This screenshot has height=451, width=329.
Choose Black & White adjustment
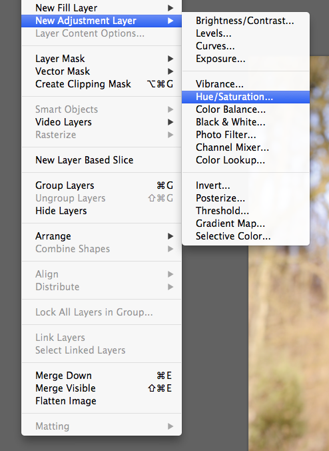click(246, 122)
